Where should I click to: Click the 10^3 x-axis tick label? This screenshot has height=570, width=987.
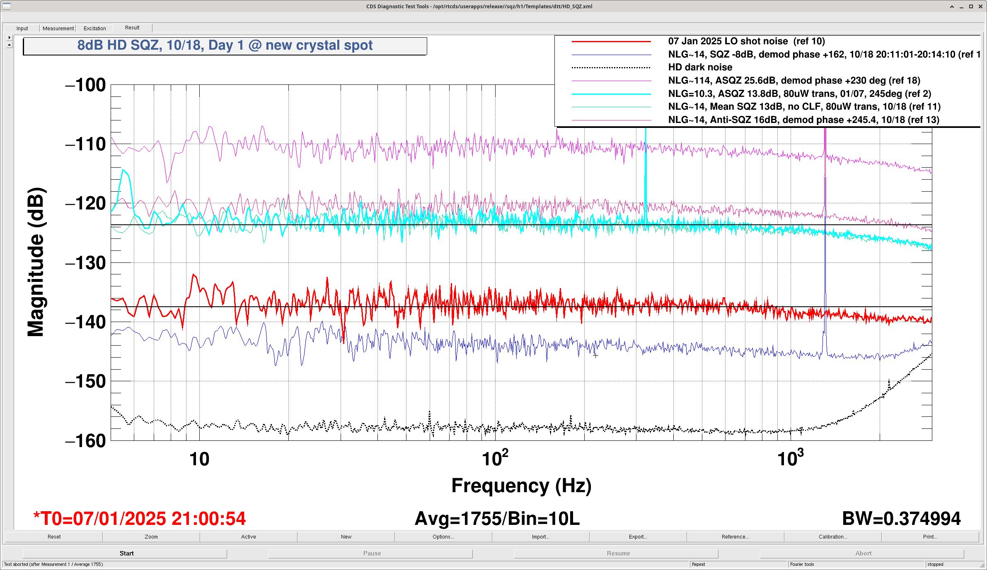point(791,458)
